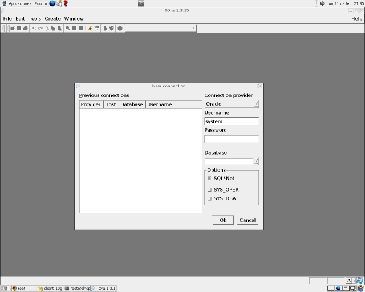Enable the SYS_DBA checkbox
The width and height of the screenshot is (365, 292).
click(x=209, y=199)
